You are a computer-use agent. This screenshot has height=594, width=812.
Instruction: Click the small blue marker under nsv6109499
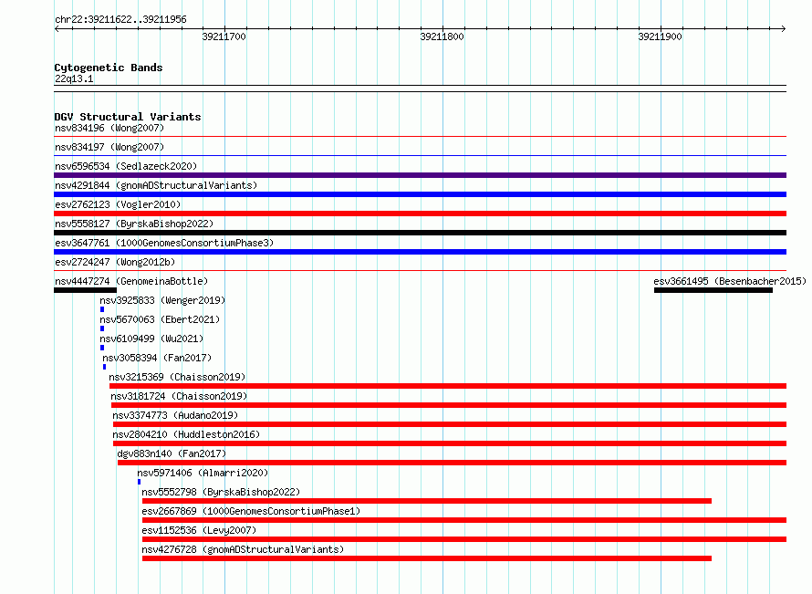click(x=102, y=348)
